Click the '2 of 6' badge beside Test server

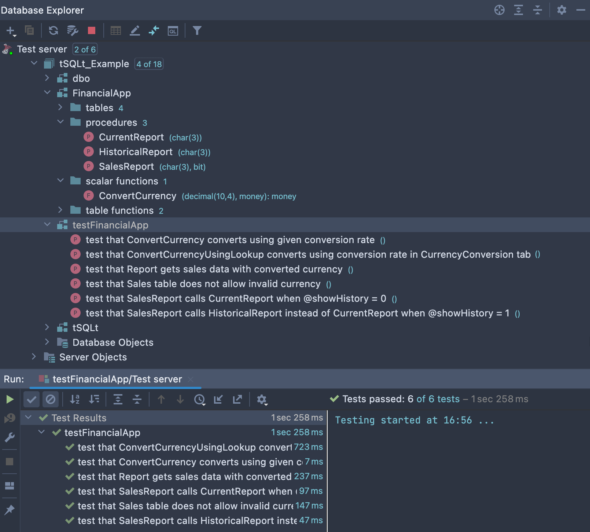click(85, 49)
